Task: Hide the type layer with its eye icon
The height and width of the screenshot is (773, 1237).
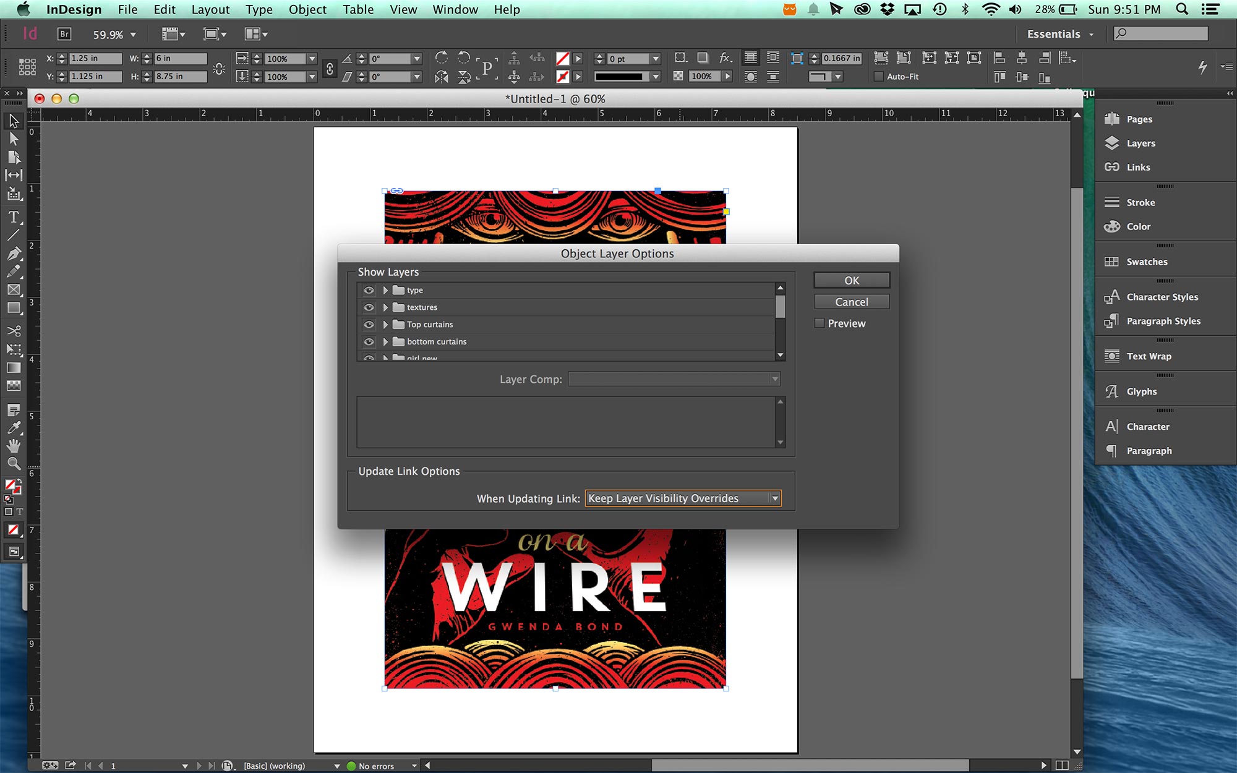Action: [369, 289]
